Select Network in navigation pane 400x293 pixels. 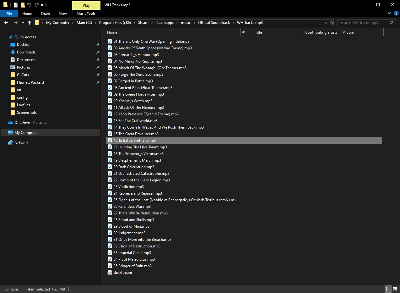pyautogui.click(x=21, y=143)
